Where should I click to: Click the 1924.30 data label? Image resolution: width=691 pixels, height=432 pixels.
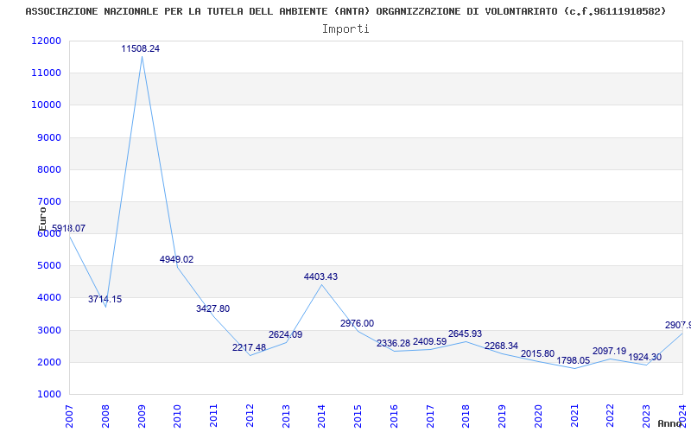(644, 357)
